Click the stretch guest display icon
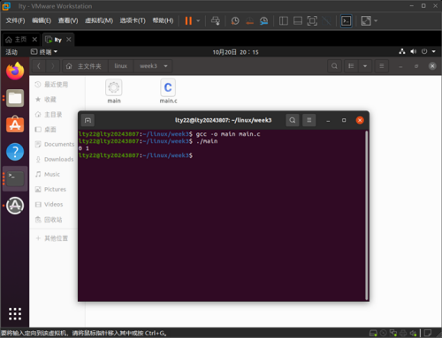Viewport: 442px width, 338px height. (x=366, y=20)
